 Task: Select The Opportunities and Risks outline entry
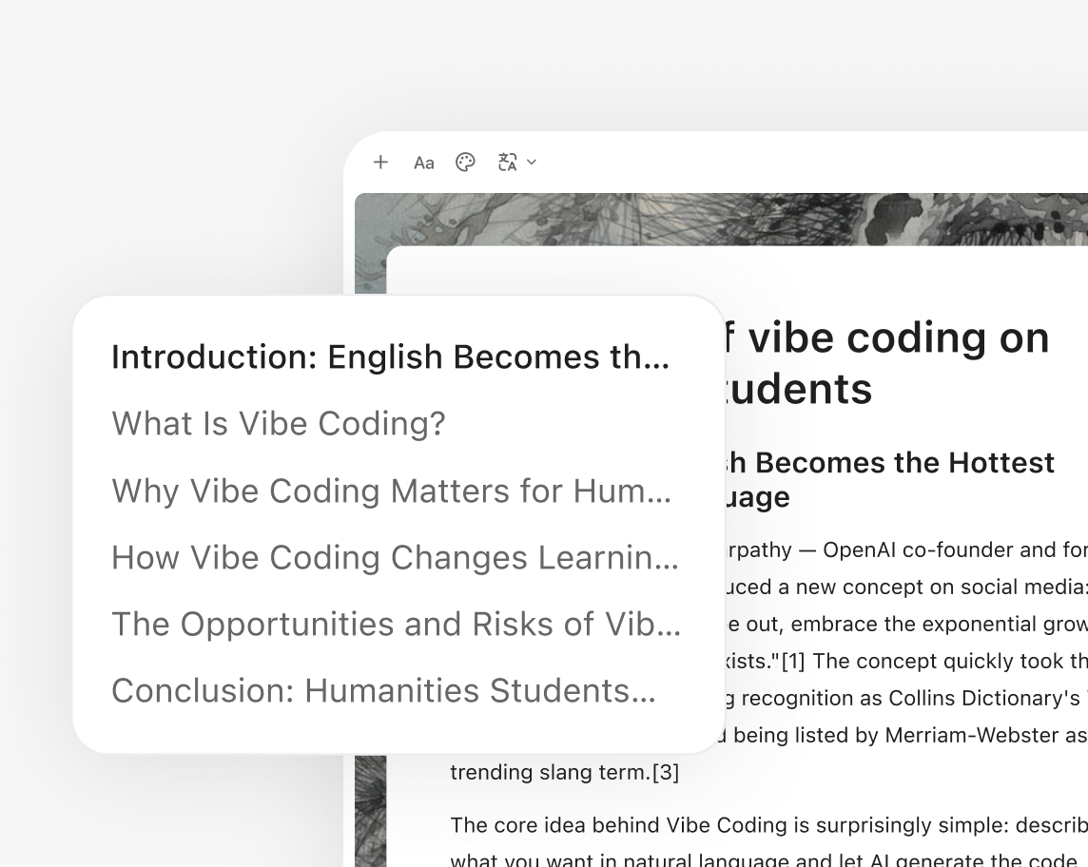pyautogui.click(x=397, y=625)
